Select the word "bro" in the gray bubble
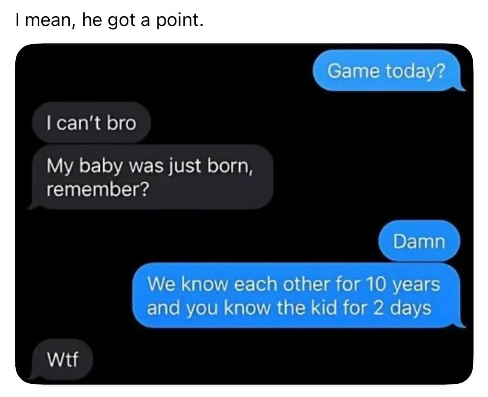This screenshot has width=488, height=397. [122, 122]
